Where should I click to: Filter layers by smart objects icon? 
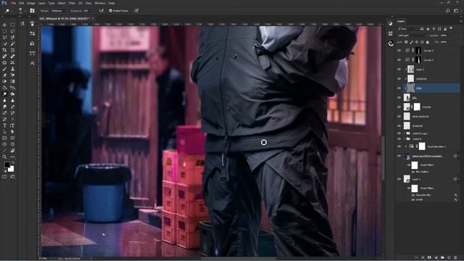coord(445,29)
